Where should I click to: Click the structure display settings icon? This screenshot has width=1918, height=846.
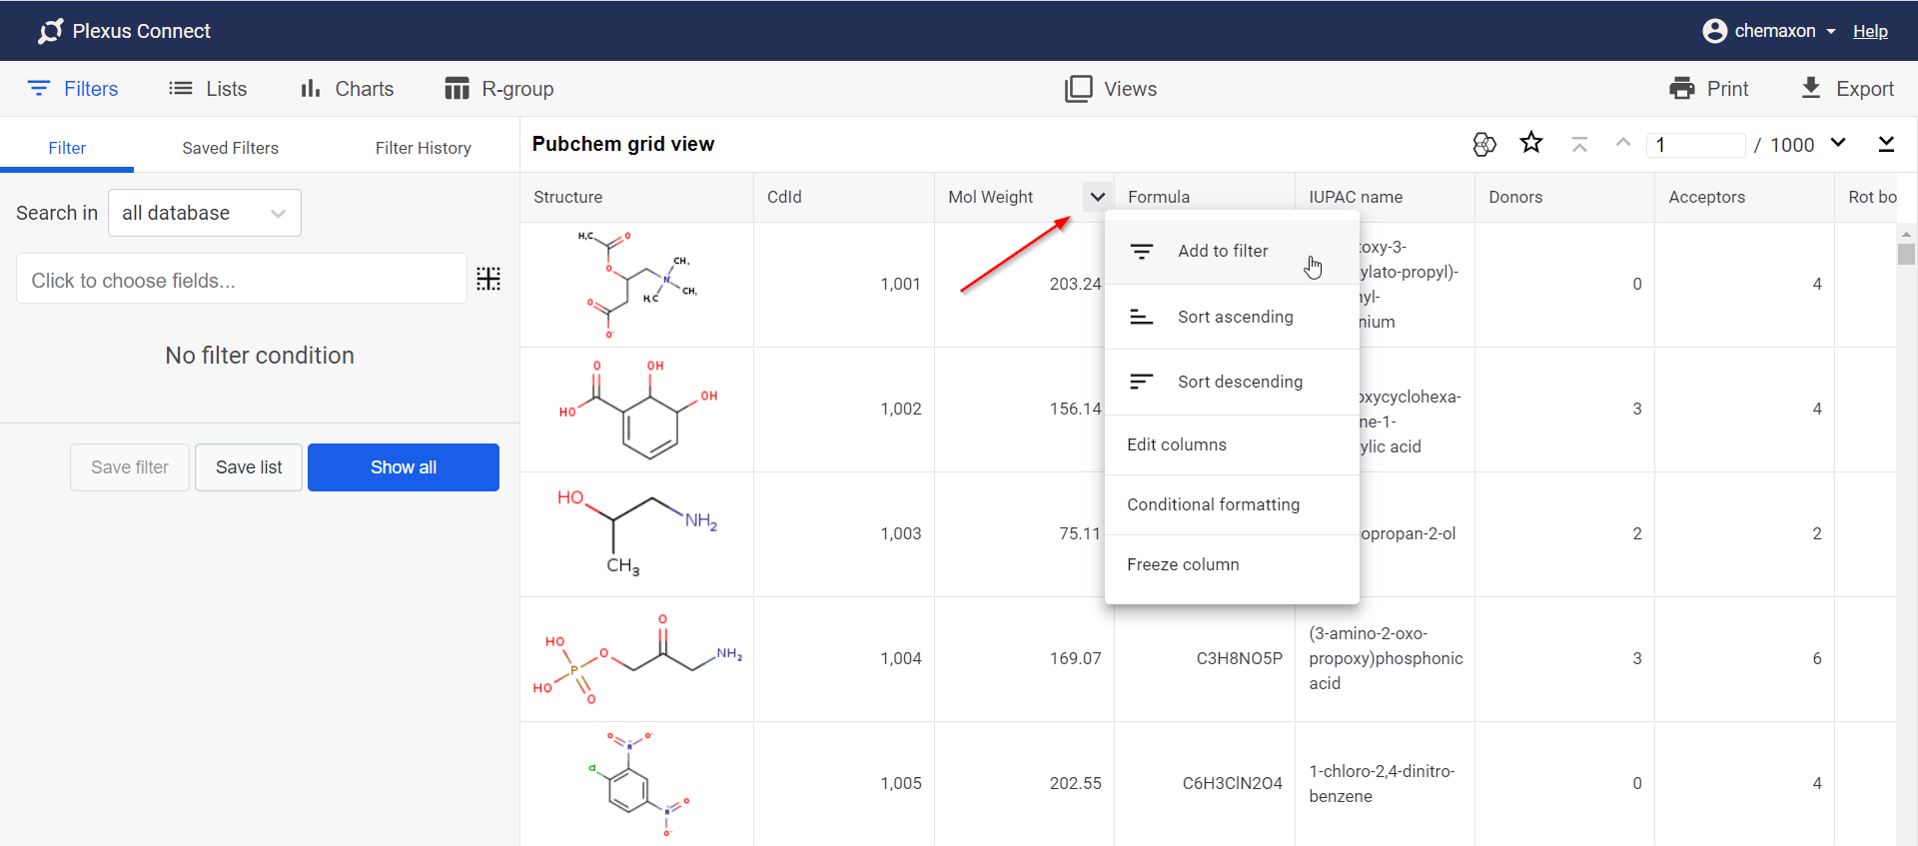[1484, 144]
